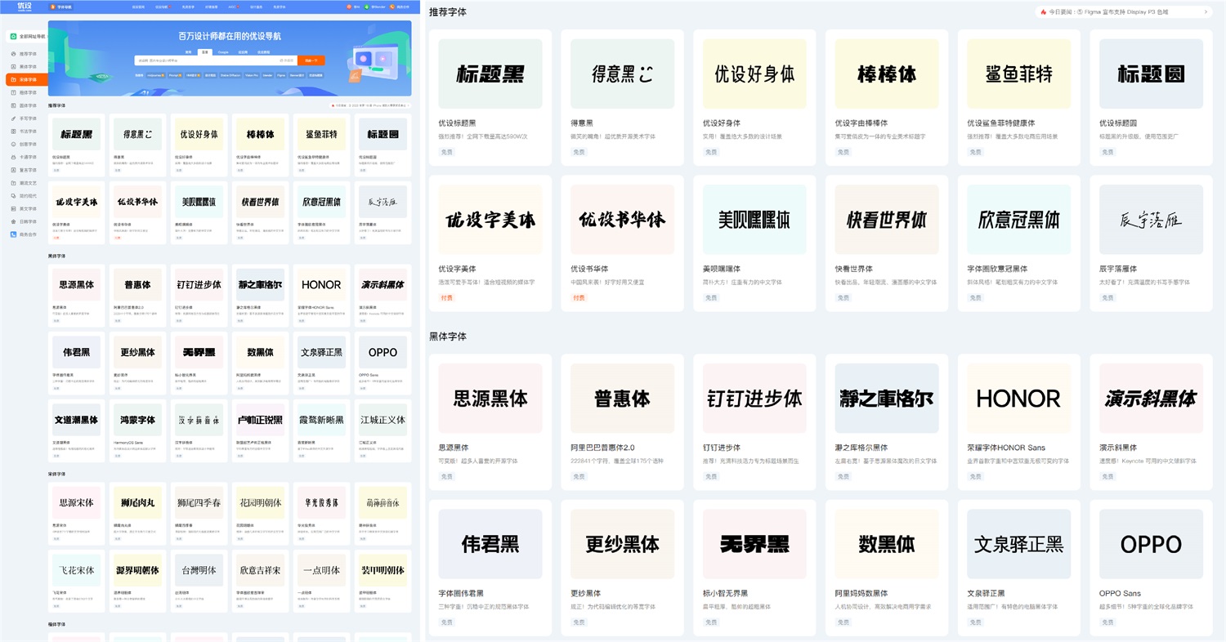
Task: Open the 优设字美体 preview in the enlarged view
Action: tap(490, 219)
